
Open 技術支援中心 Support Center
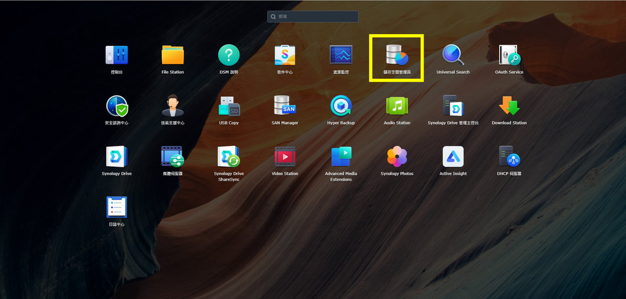[173, 106]
